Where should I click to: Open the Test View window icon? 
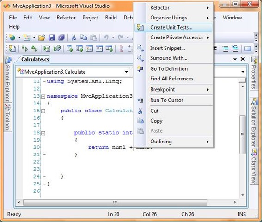click(70, 49)
